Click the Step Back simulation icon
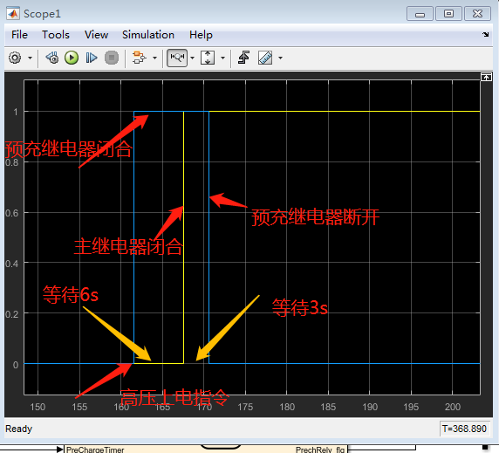The height and width of the screenshot is (453, 499). click(52, 58)
